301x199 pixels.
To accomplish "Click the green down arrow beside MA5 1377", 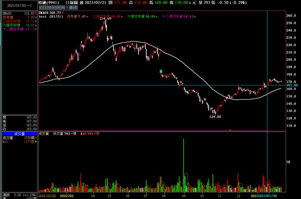I will click(x=35, y=142).
